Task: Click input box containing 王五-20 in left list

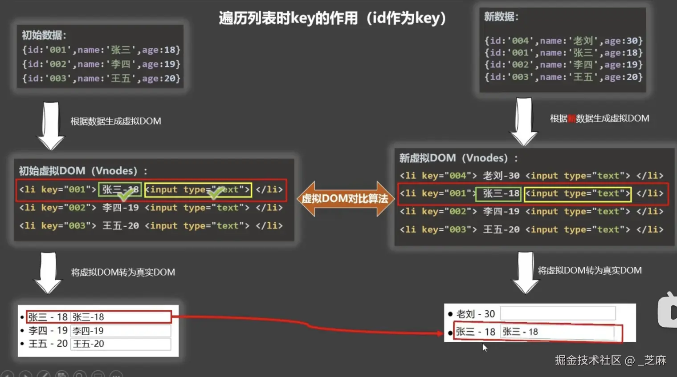Action: click(x=120, y=344)
